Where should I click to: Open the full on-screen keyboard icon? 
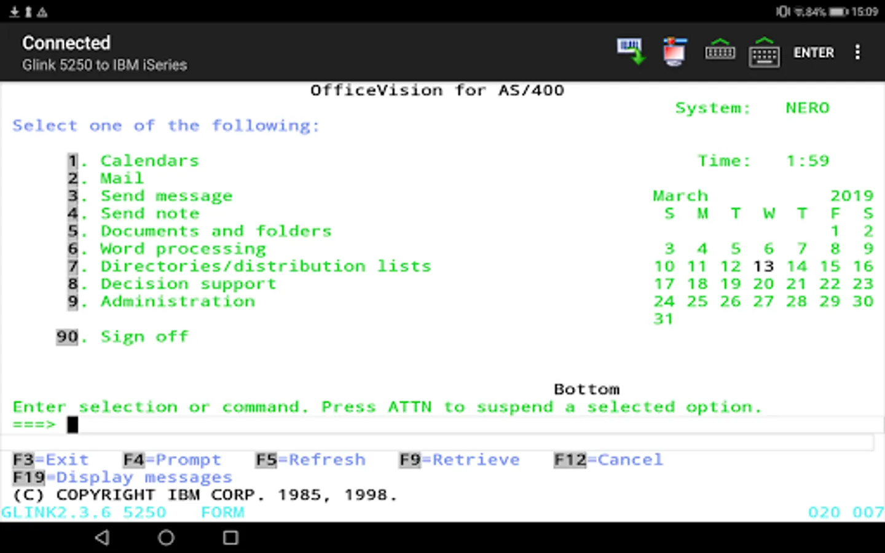[765, 52]
